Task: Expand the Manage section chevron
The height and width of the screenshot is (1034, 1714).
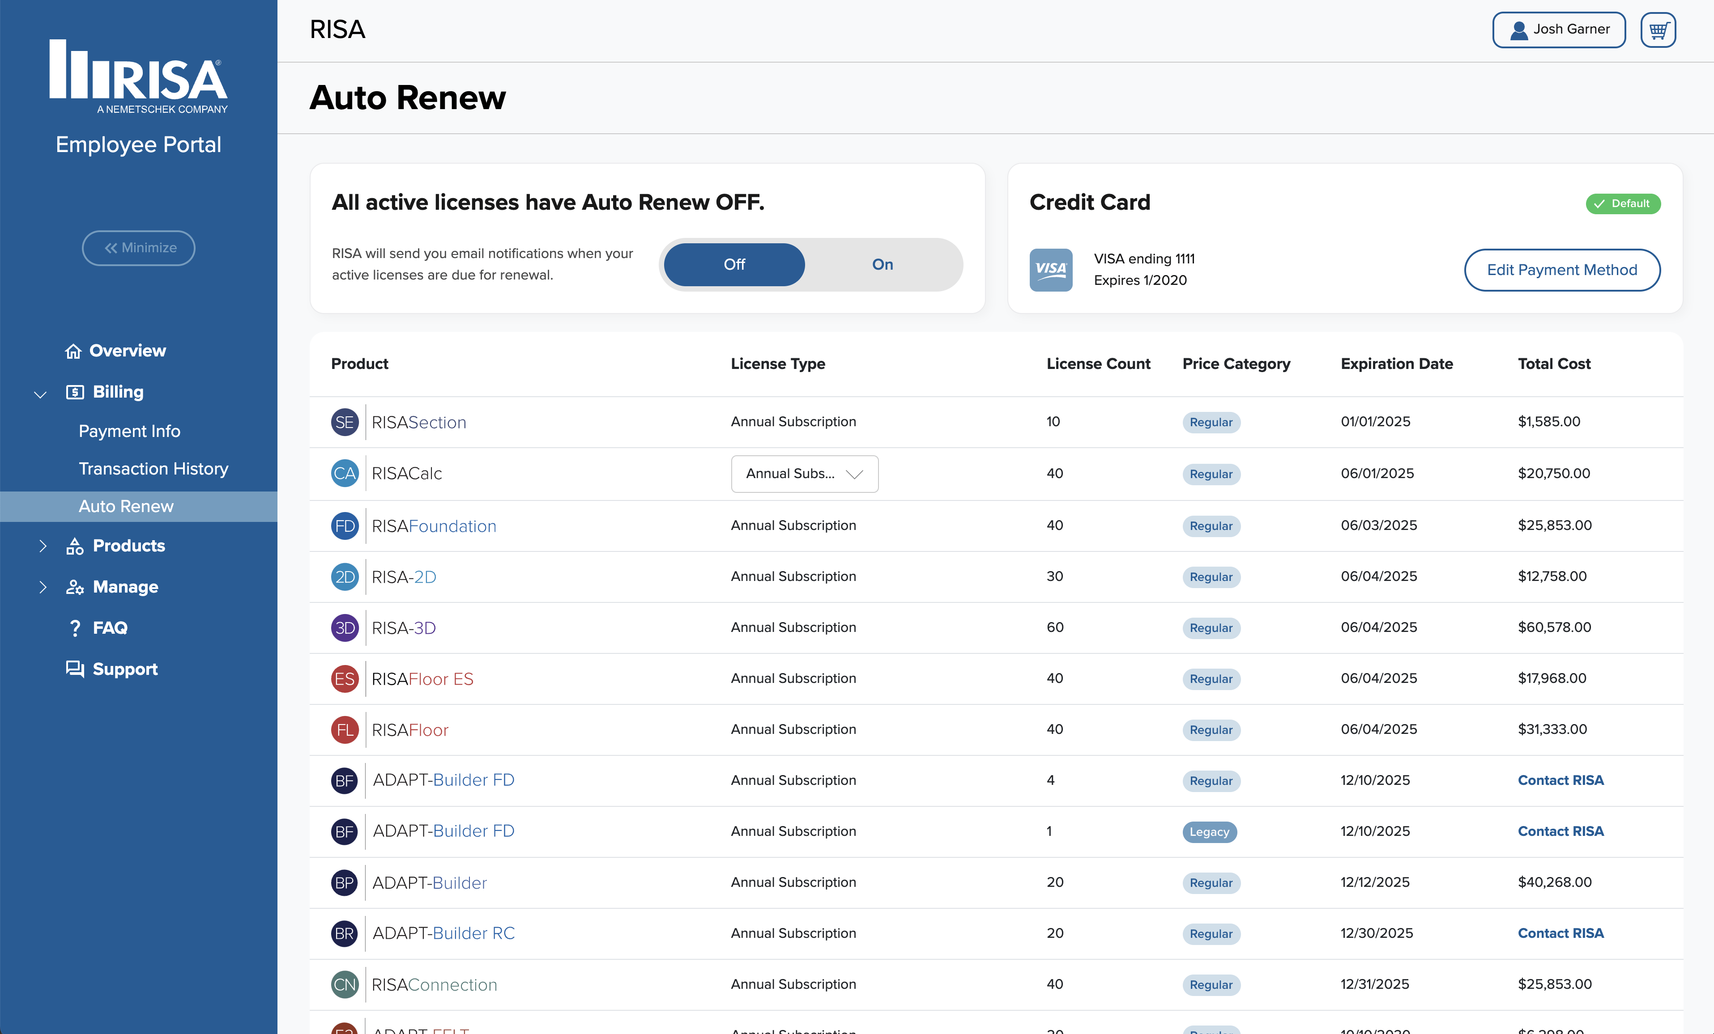Action: (43, 587)
